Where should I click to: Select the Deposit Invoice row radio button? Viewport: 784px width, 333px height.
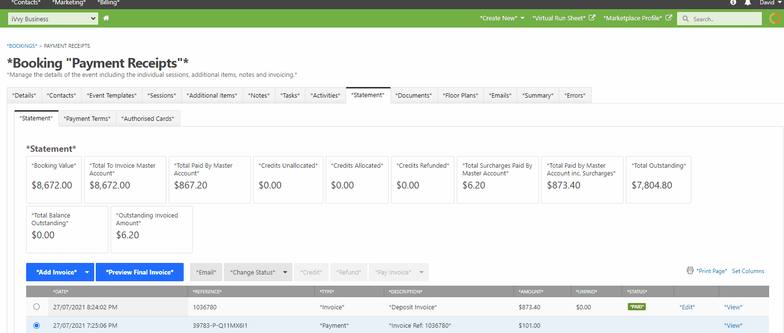36,307
